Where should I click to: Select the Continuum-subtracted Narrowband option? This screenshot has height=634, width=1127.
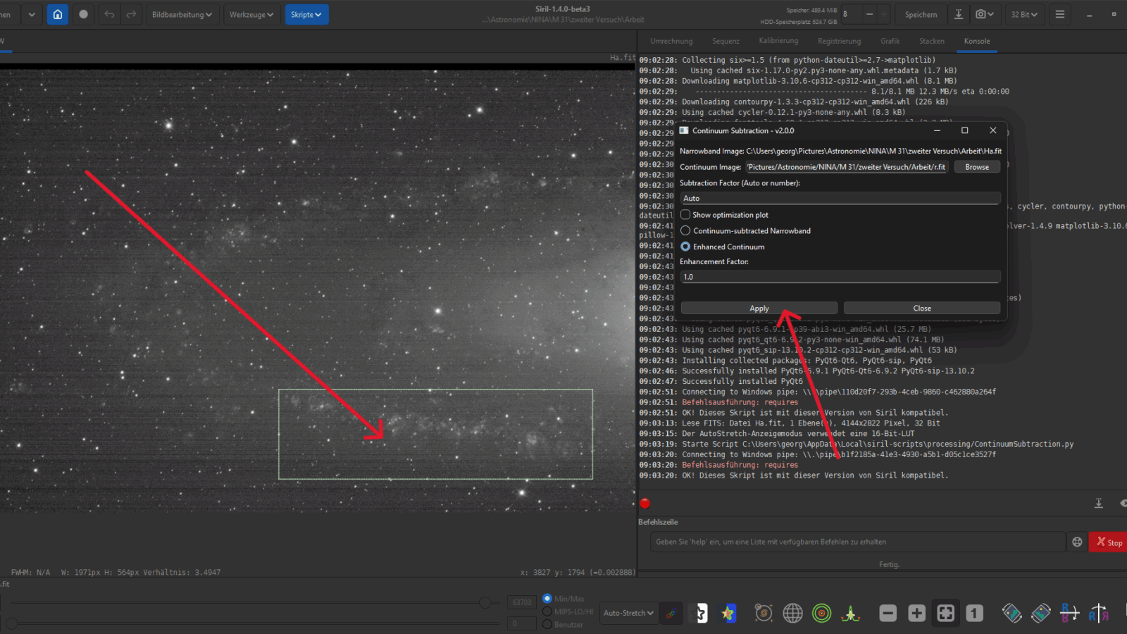[685, 231]
